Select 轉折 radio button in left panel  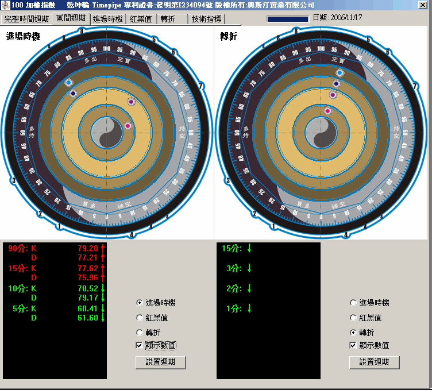tap(139, 333)
